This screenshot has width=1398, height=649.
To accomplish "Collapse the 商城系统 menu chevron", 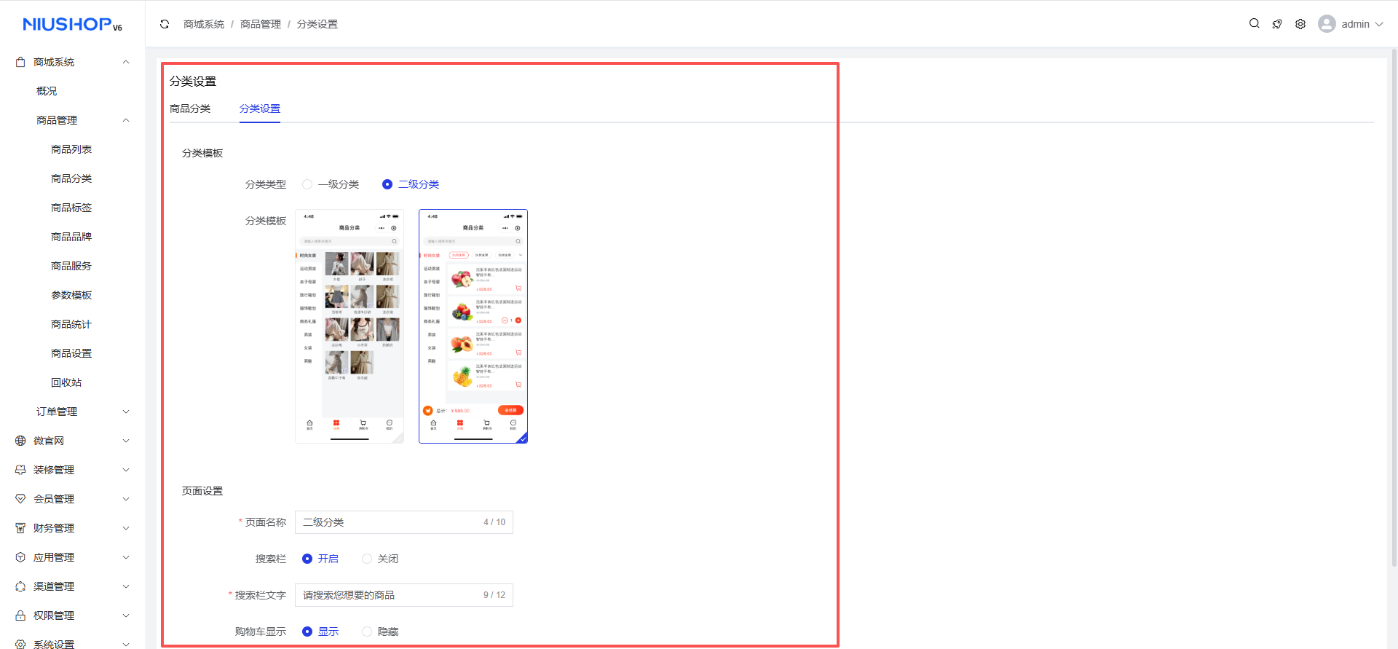I will tap(126, 62).
